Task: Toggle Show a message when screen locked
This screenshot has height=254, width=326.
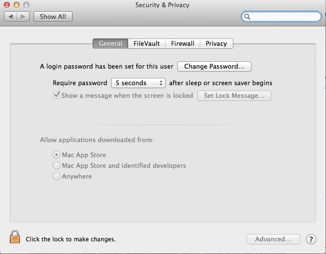Action: tap(56, 95)
